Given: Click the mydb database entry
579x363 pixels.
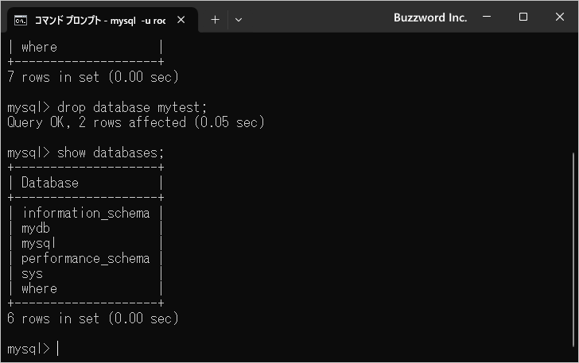Looking at the screenshot, I should tap(37, 228).
